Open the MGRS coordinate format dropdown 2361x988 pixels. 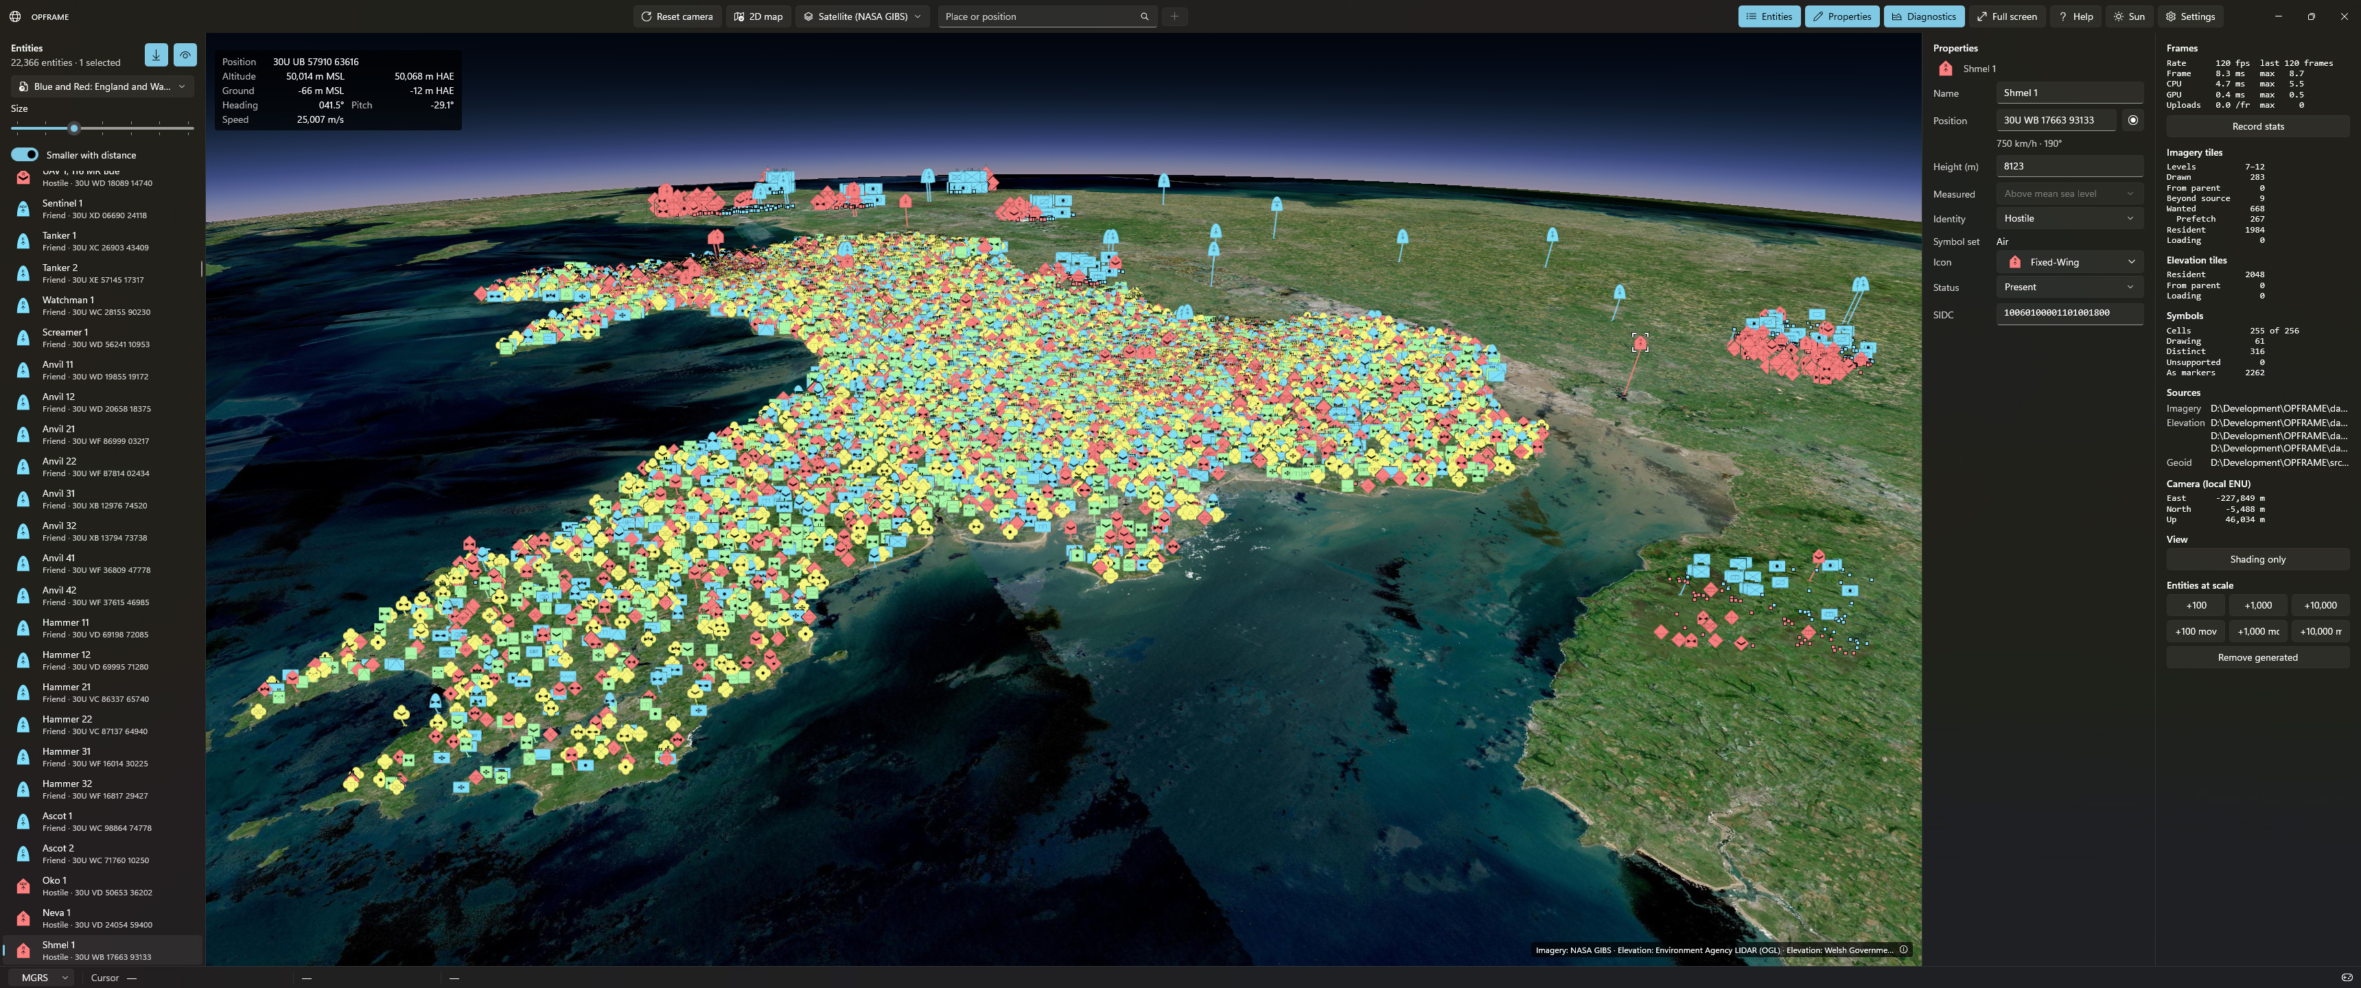coord(42,977)
